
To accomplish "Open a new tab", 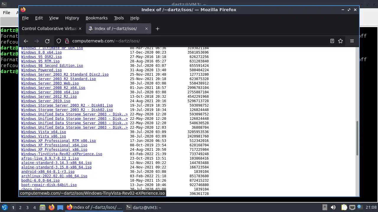I will (x=157, y=29).
